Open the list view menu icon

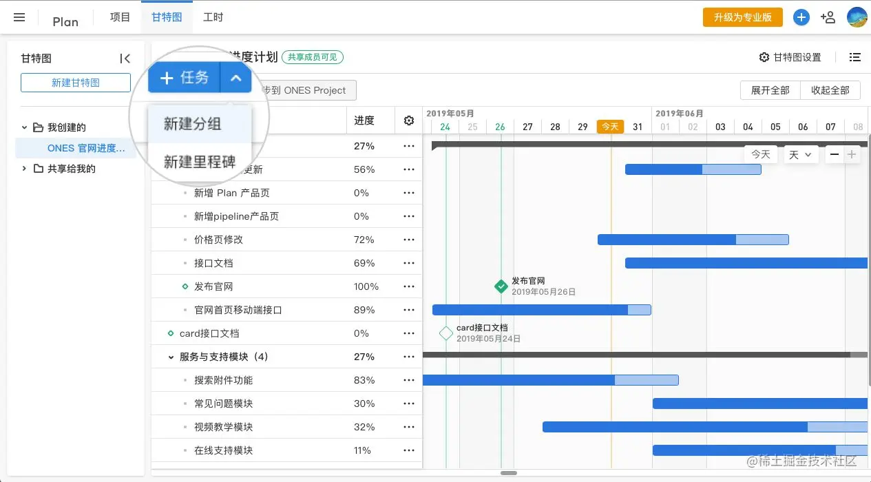(855, 57)
